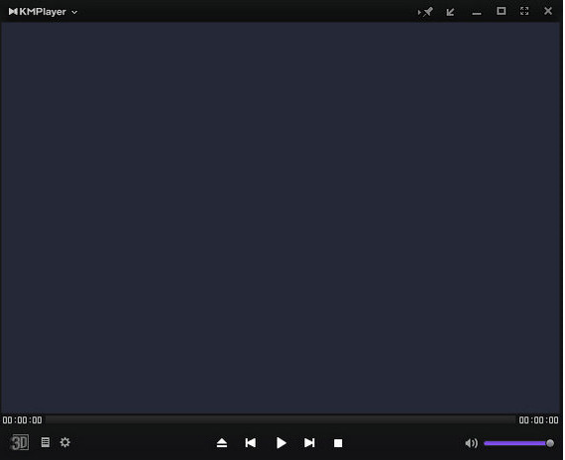The height and width of the screenshot is (460, 565).
Task: Switch to compact mode with arrow icon
Action: click(450, 12)
